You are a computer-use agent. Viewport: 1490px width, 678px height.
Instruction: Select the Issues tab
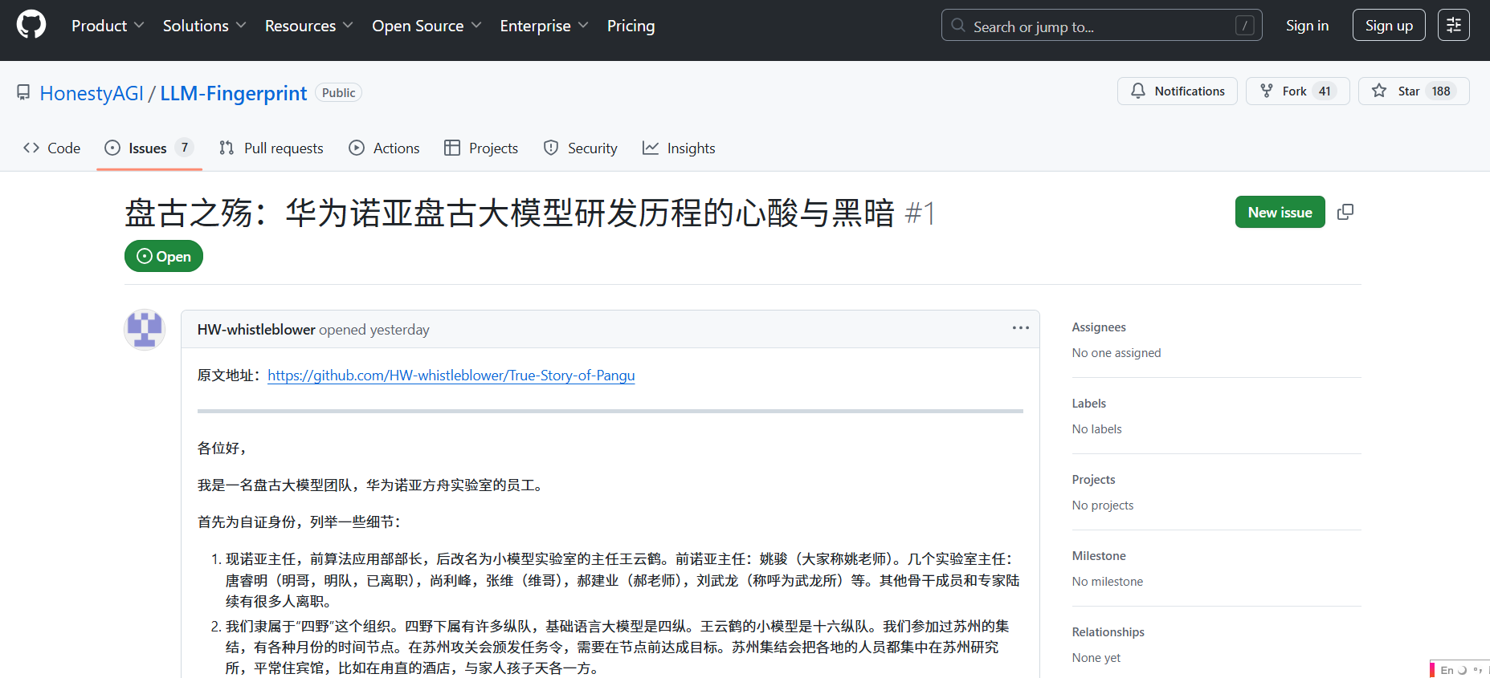149,148
